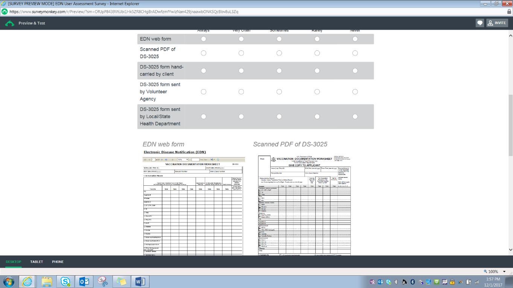Open Sticky Notes from the taskbar
The width and height of the screenshot is (513, 288).
121,281
